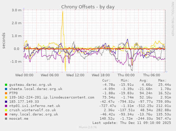The height and width of the screenshot is (131, 176).
Task: Select legend label 185.177.149.33
Action: (x=24, y=102)
